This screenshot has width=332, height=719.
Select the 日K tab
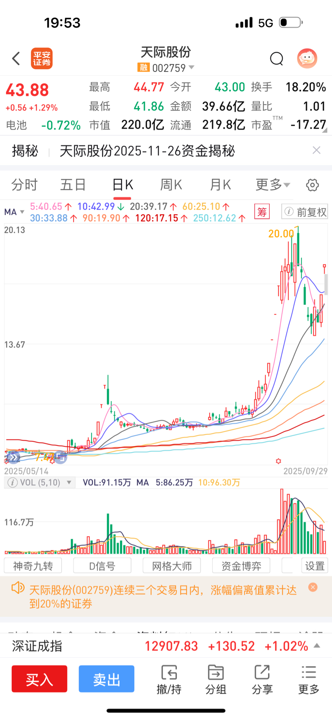point(122,185)
